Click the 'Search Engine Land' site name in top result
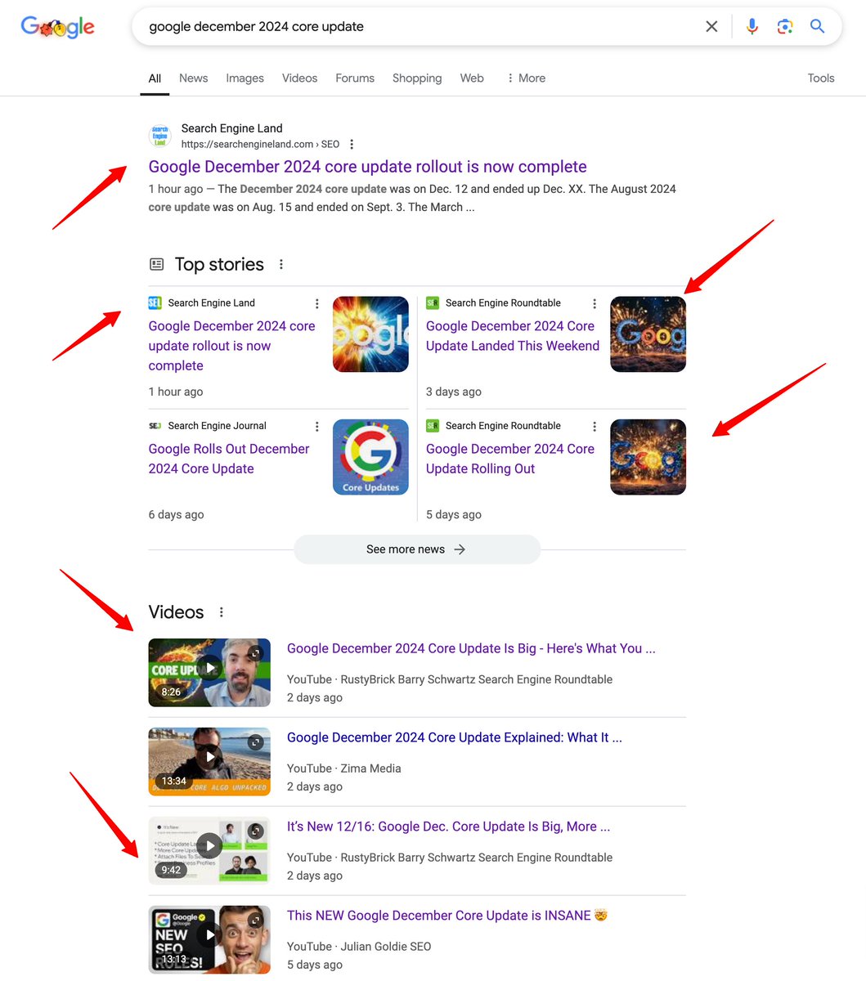Image resolution: width=866 pixels, height=981 pixels. [x=231, y=128]
